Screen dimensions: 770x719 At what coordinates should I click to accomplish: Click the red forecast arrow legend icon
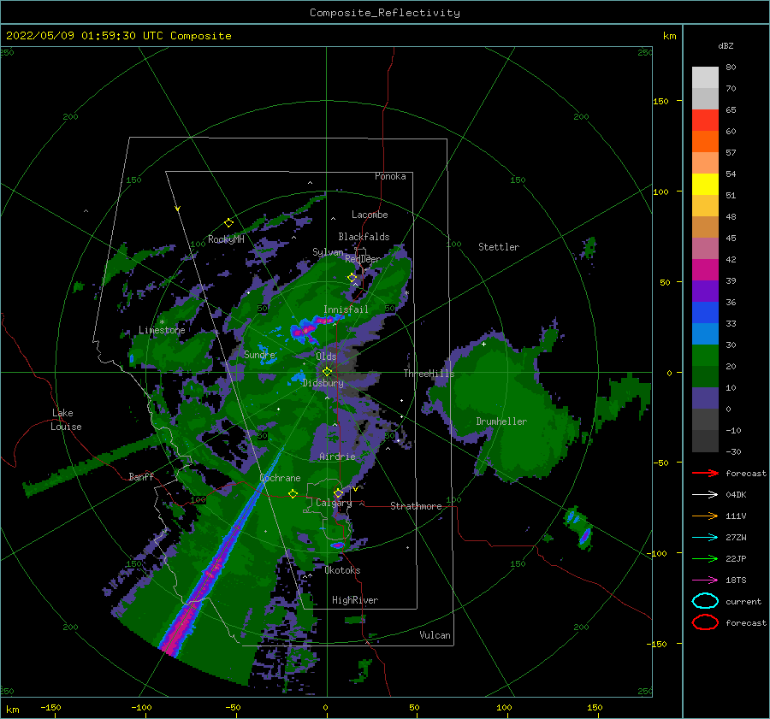[705, 473]
